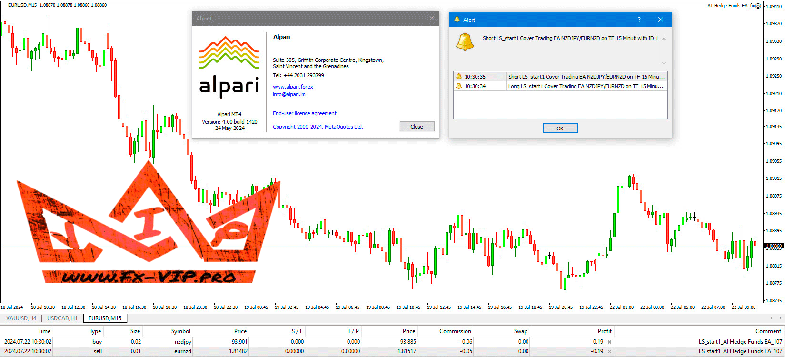This screenshot has height=357, width=785.
Task: Click bell icon of 10:30:35 alert row
Action: (x=459, y=77)
